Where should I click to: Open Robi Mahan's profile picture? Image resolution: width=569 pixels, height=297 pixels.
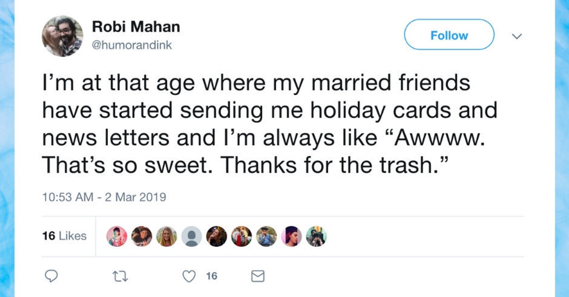click(x=63, y=36)
